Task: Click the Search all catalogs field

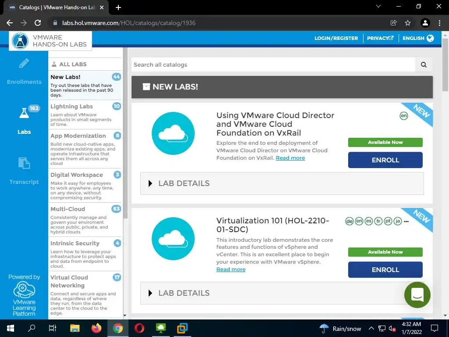Action: tap(273, 65)
